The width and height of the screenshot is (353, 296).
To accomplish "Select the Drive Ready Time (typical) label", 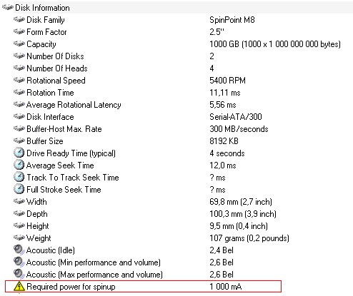I will point(71,153).
